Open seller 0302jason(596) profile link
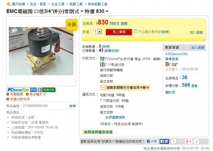The image size is (213, 151). click(x=176, y=54)
